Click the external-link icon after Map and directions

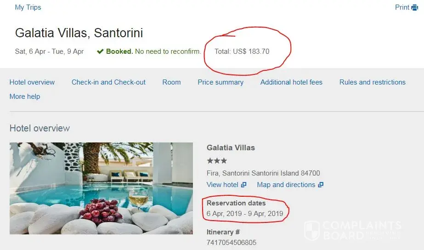[x=321, y=185]
